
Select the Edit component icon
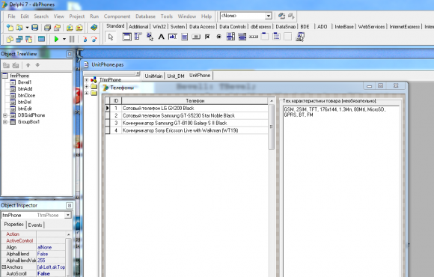[x=173, y=37]
